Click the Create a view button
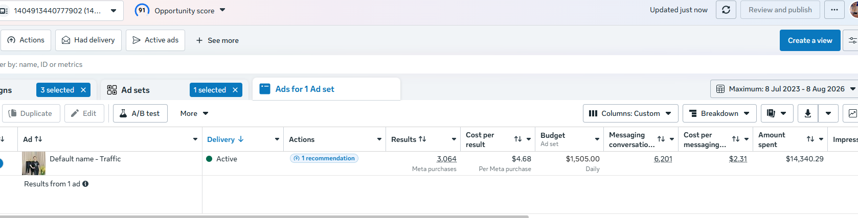 810,40
